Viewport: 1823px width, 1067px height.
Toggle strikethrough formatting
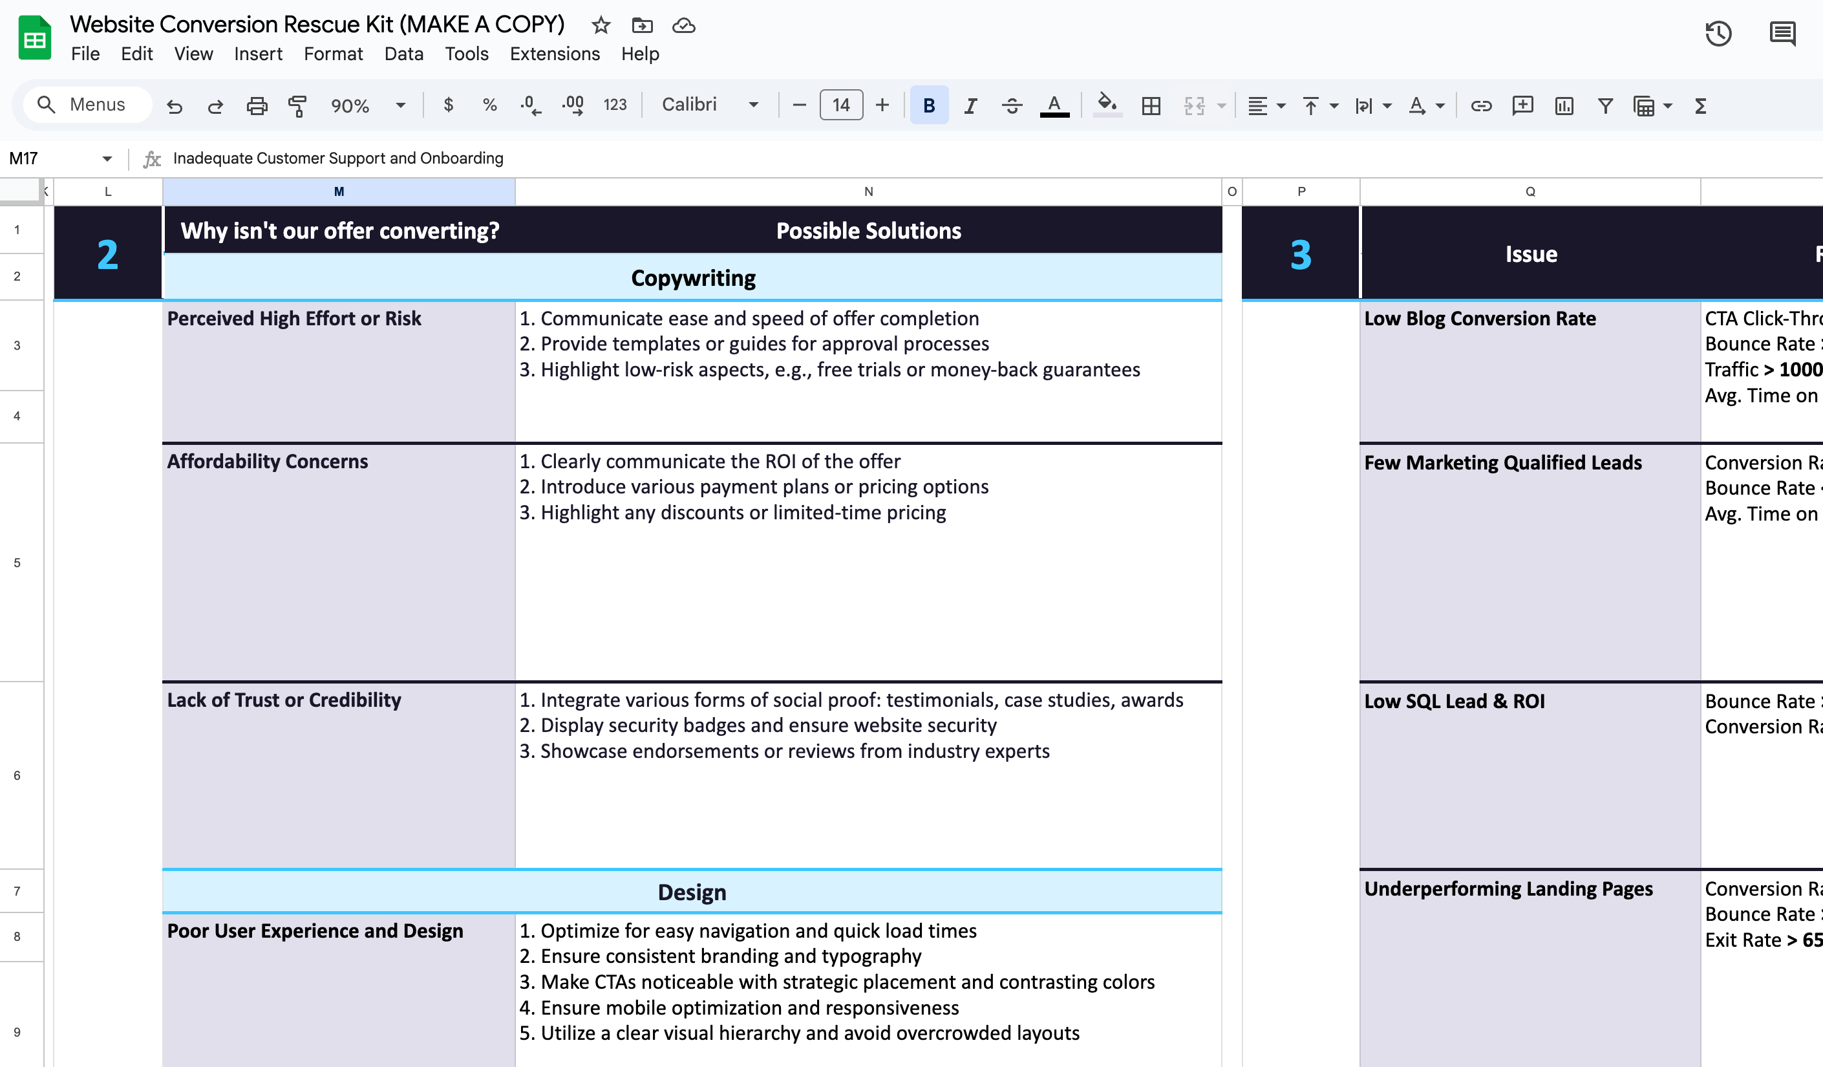pos(1012,105)
